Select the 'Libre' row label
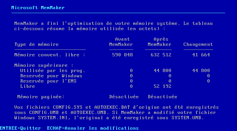The image size is (237, 131). [x=28, y=86]
